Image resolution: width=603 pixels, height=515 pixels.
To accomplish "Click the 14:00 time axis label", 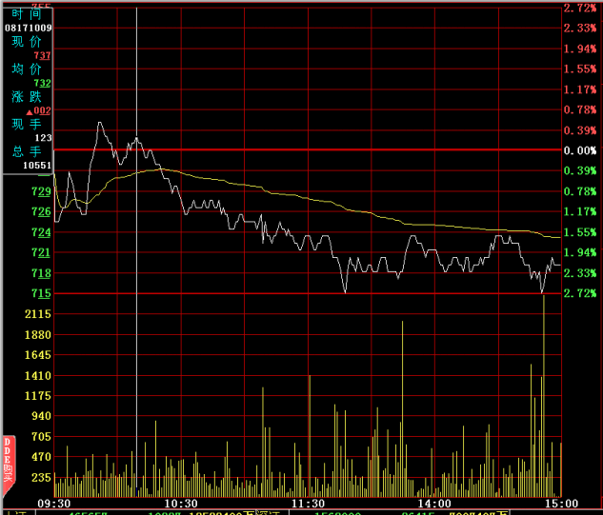I will 434,503.
